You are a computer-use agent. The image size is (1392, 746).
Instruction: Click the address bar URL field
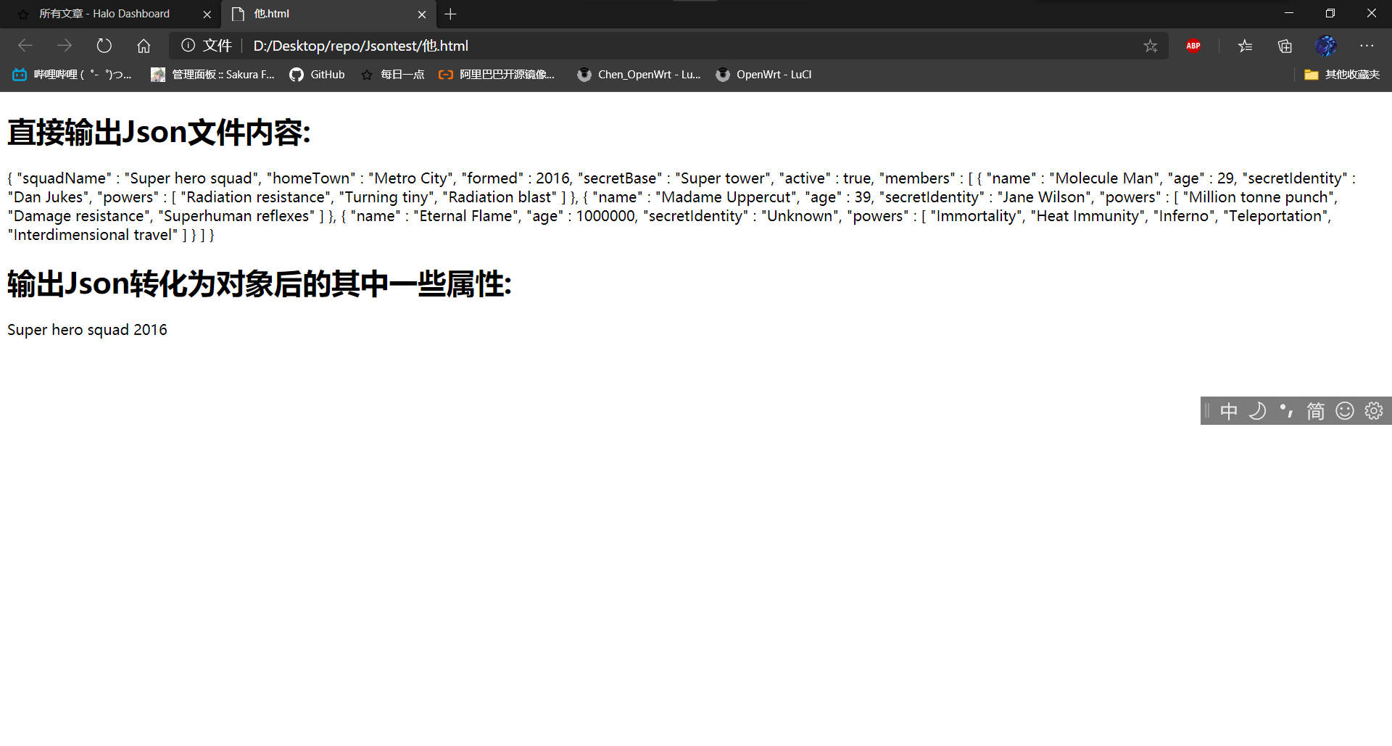(x=652, y=46)
